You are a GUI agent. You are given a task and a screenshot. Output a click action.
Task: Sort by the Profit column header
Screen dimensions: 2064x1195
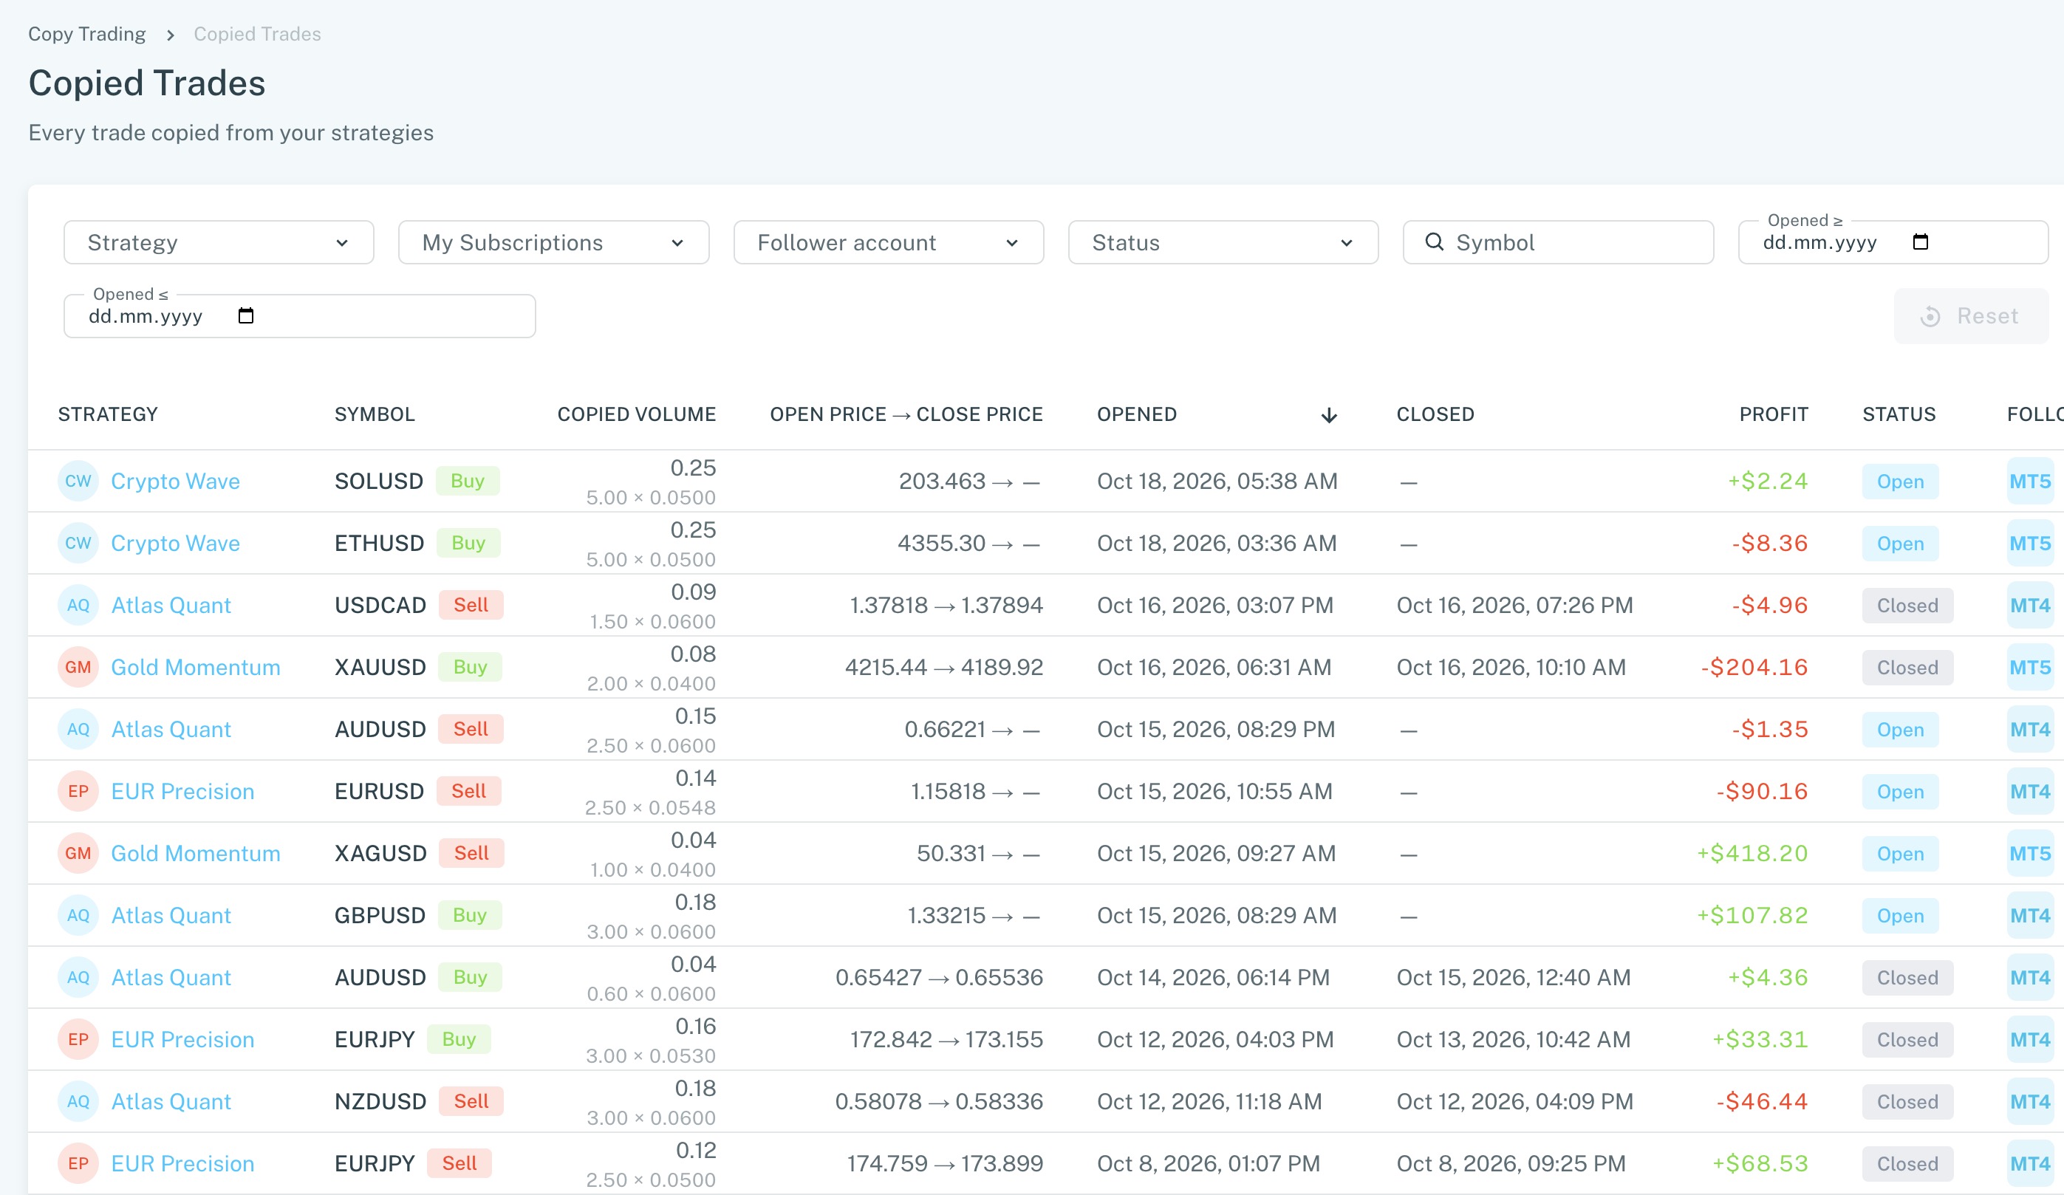(x=1773, y=414)
